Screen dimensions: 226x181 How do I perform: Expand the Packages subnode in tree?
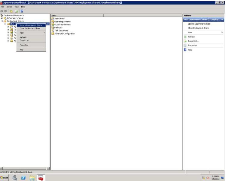tap(8, 35)
